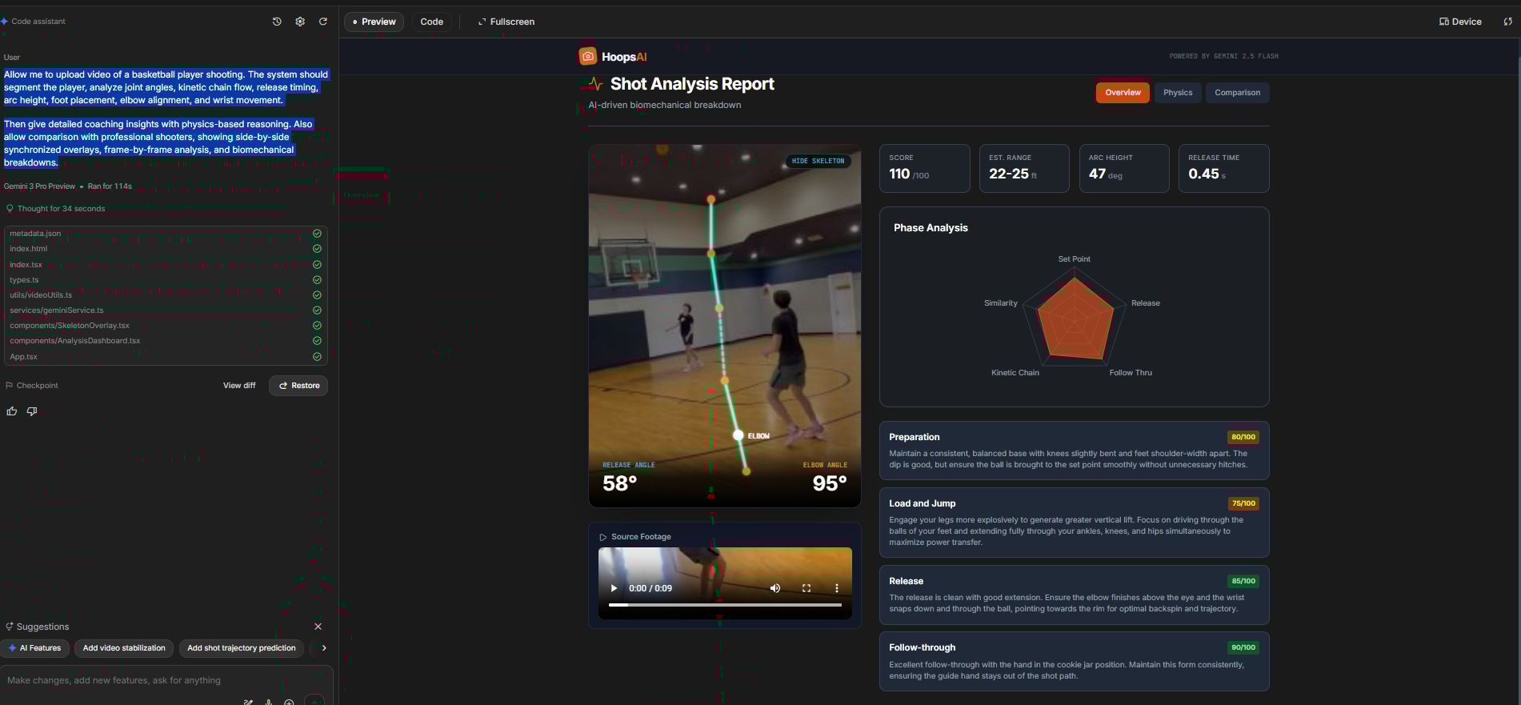Image resolution: width=1521 pixels, height=705 pixels.
Task: Click the ELBOW joint marker on the skeleton
Action: pos(738,435)
